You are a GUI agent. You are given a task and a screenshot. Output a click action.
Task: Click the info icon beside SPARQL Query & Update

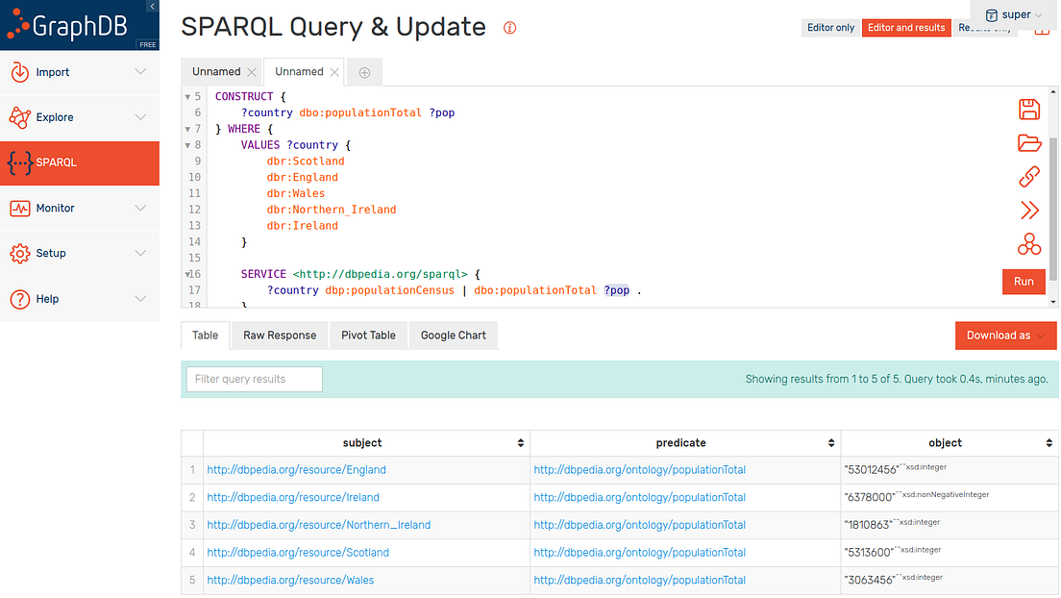click(509, 28)
